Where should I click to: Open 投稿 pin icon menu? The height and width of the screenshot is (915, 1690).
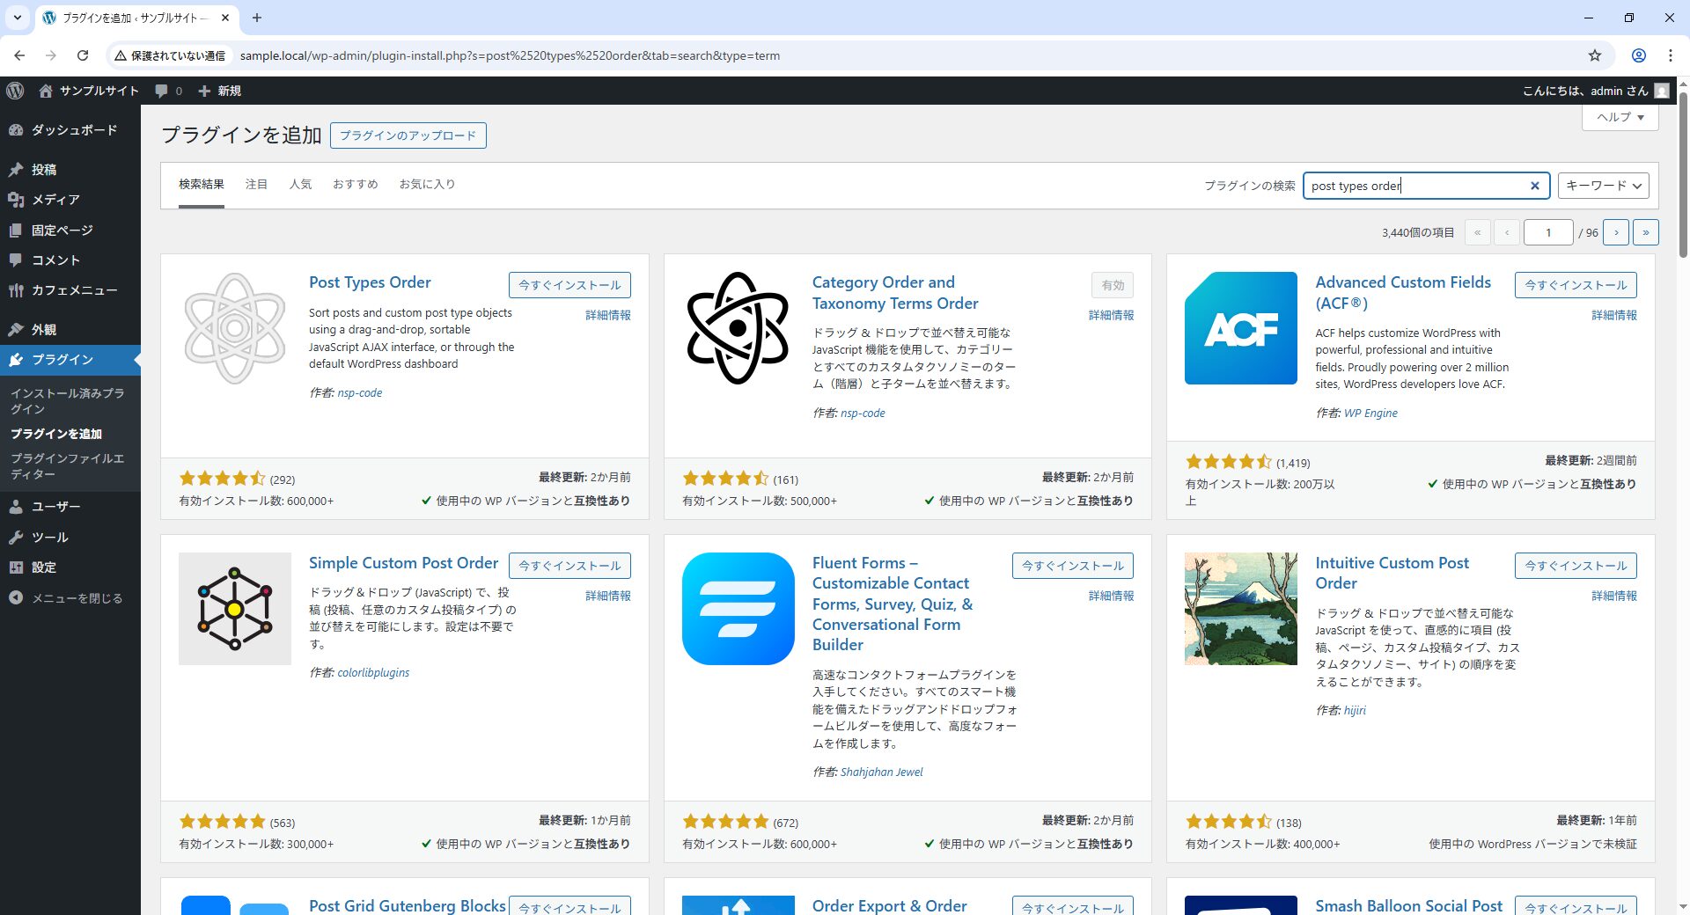(16, 170)
